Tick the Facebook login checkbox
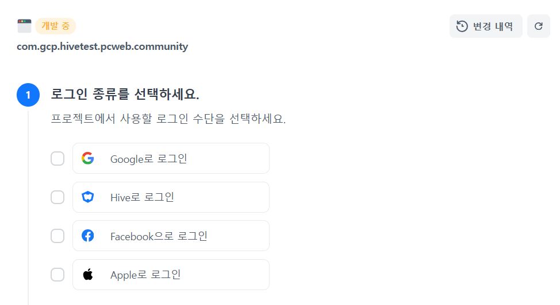The height and width of the screenshot is (305, 560). pyautogui.click(x=57, y=236)
